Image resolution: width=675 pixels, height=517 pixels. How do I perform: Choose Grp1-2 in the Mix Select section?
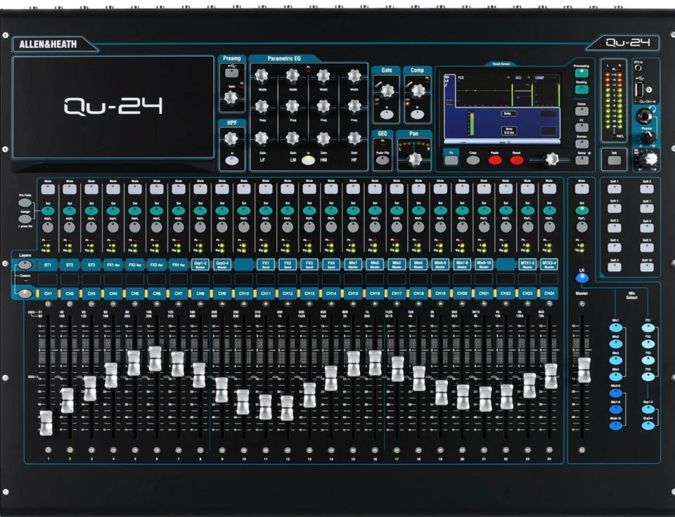(x=648, y=409)
